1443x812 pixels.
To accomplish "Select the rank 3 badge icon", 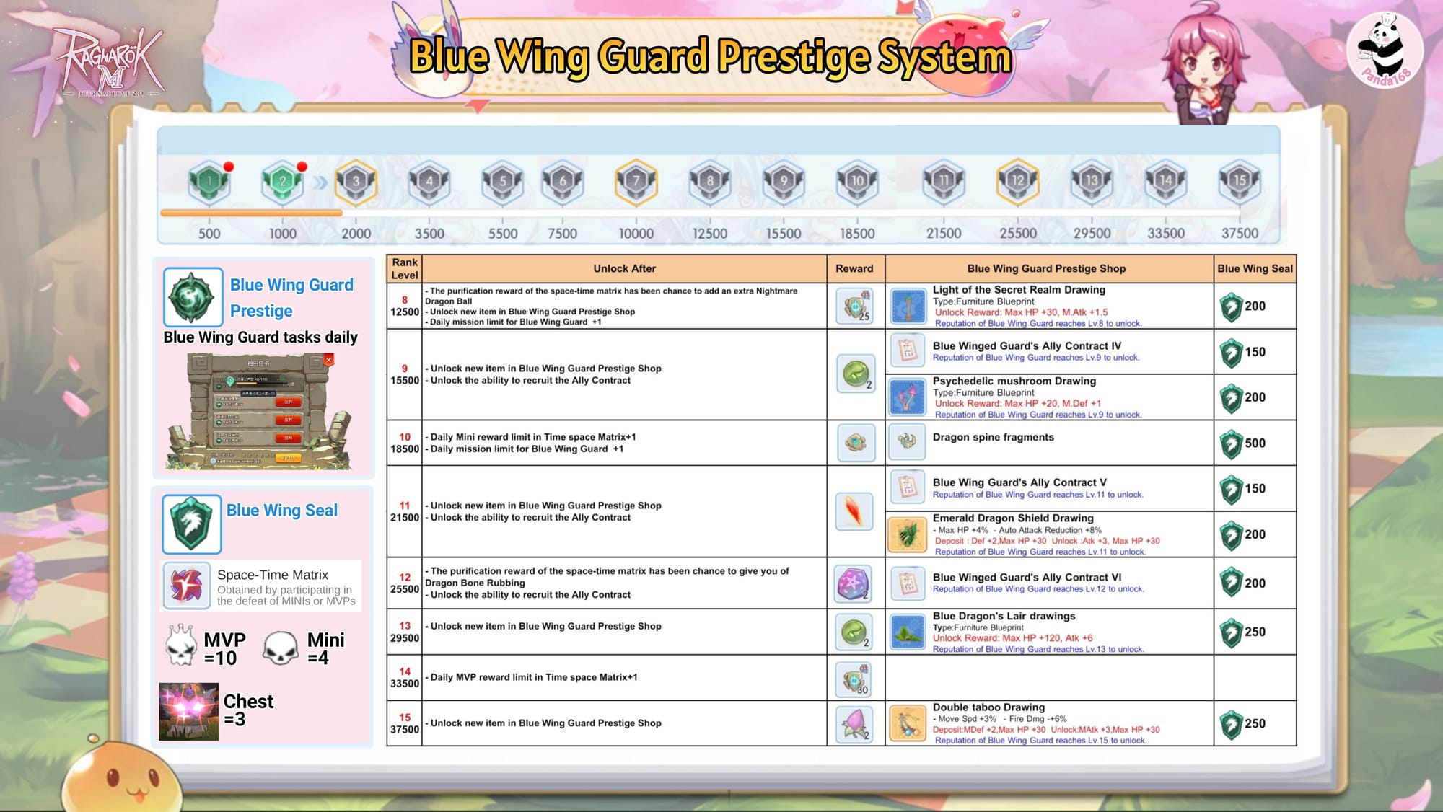I will (x=356, y=182).
